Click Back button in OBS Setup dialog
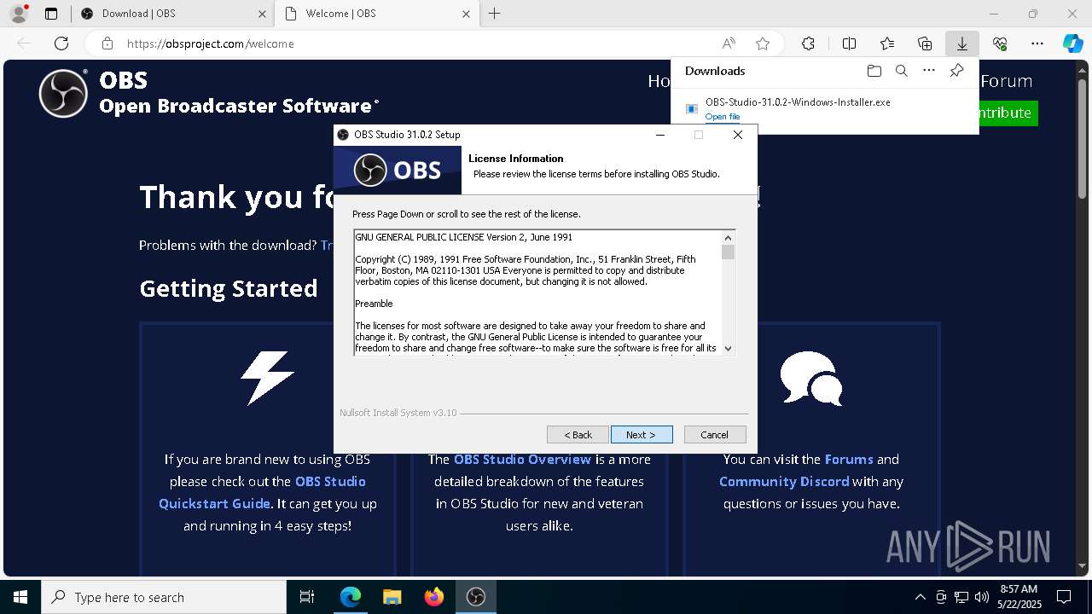Viewport: 1092px width, 614px height. coord(578,435)
